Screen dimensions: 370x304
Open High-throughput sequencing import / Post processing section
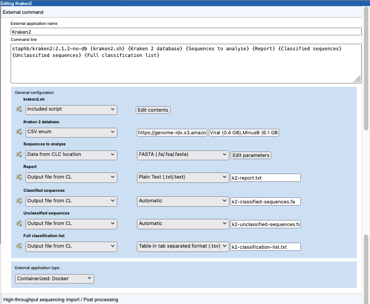(60, 300)
